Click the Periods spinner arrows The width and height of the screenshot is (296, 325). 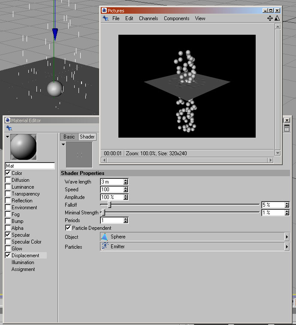tap(126, 220)
